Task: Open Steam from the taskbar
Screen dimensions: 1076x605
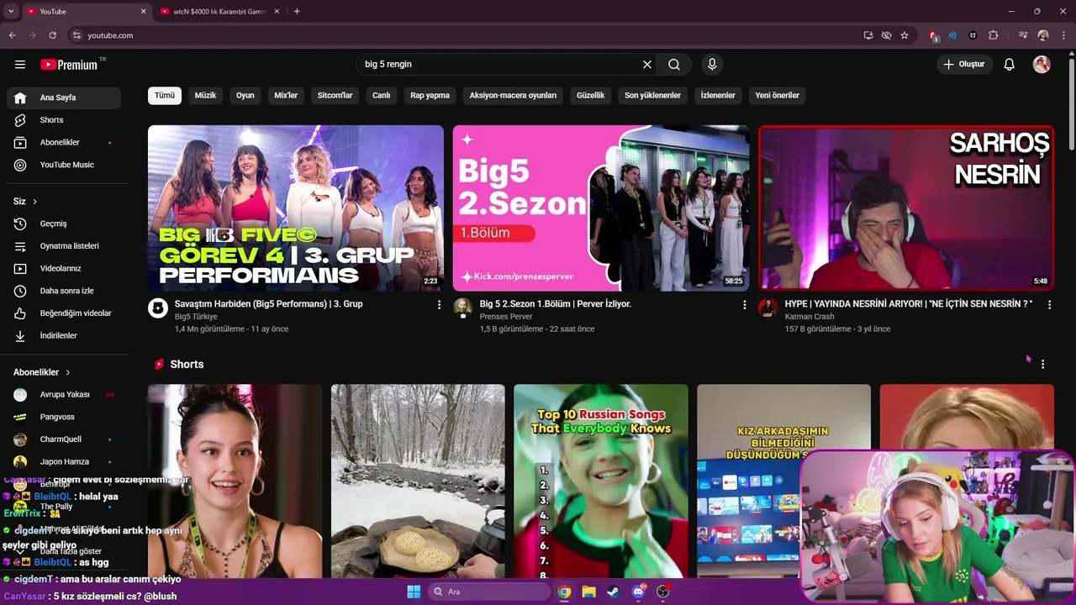Action: pos(613,592)
